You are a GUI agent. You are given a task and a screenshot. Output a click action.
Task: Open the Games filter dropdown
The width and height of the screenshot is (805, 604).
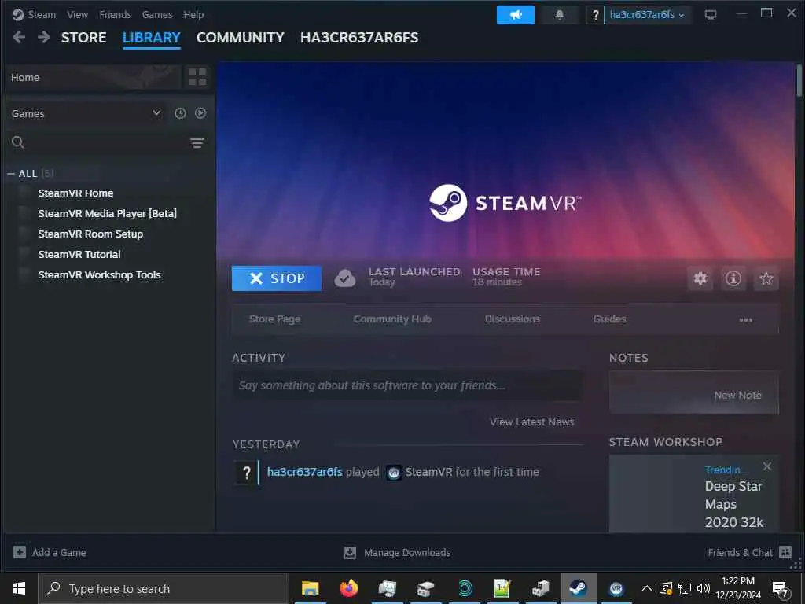pyautogui.click(x=86, y=113)
